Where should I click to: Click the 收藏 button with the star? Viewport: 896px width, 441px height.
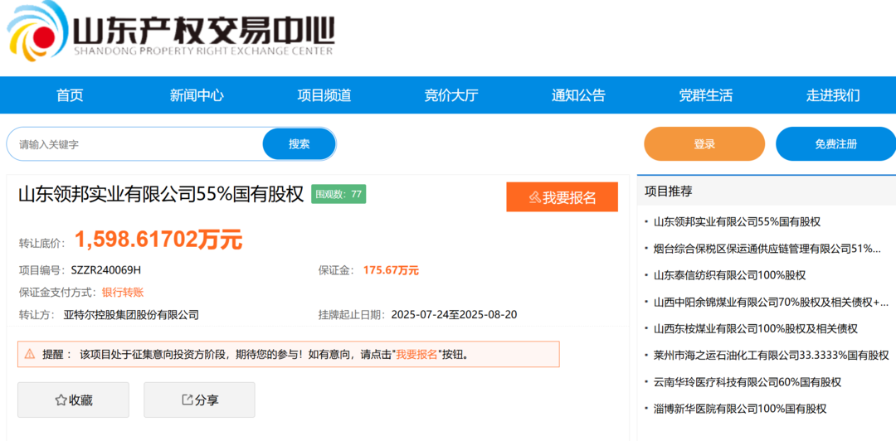tap(73, 400)
